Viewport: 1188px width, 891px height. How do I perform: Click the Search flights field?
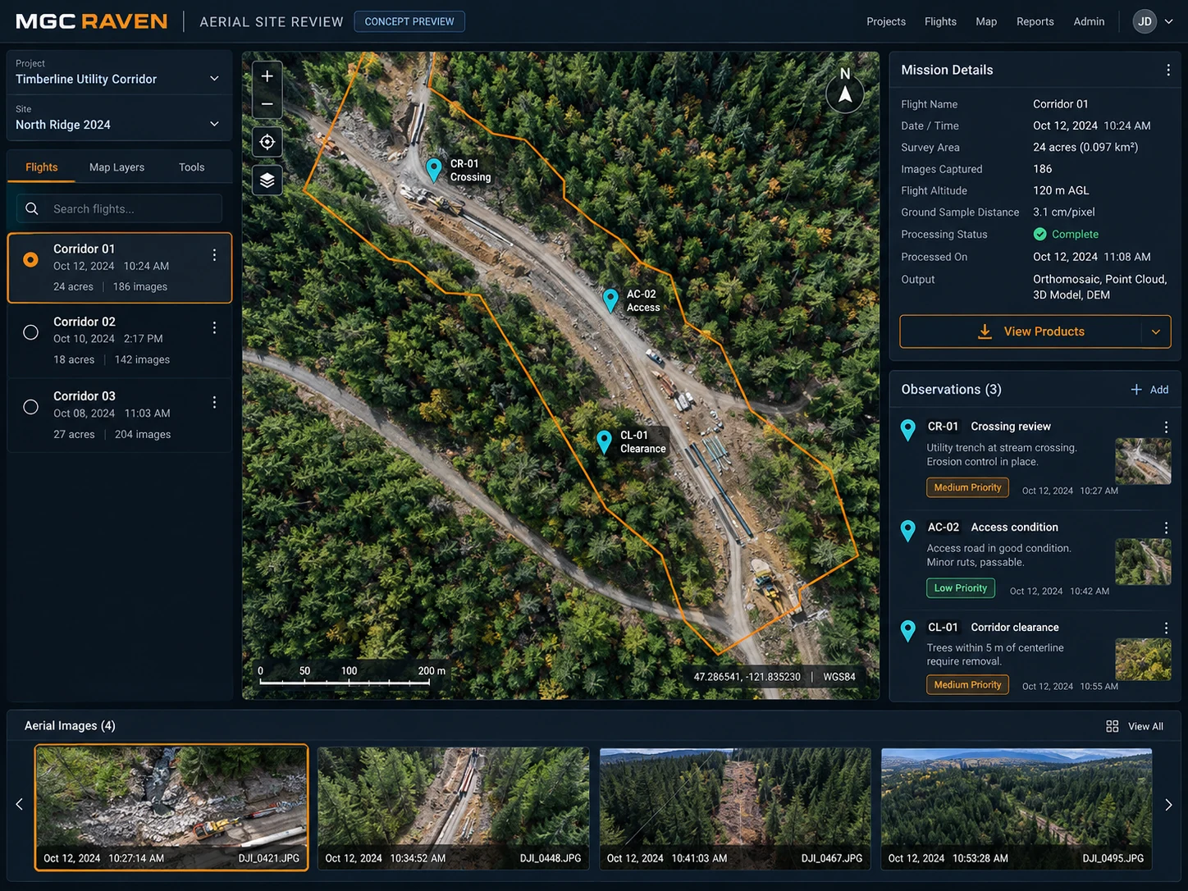(x=119, y=208)
